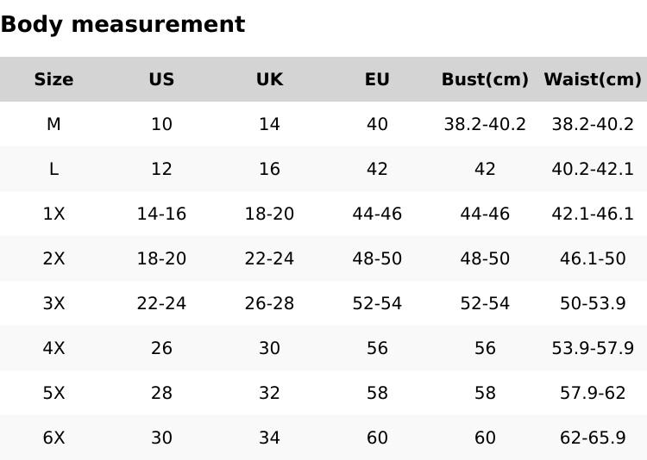Click the 48-50 EU size cell
The width and height of the screenshot is (647, 460).
coord(377,258)
